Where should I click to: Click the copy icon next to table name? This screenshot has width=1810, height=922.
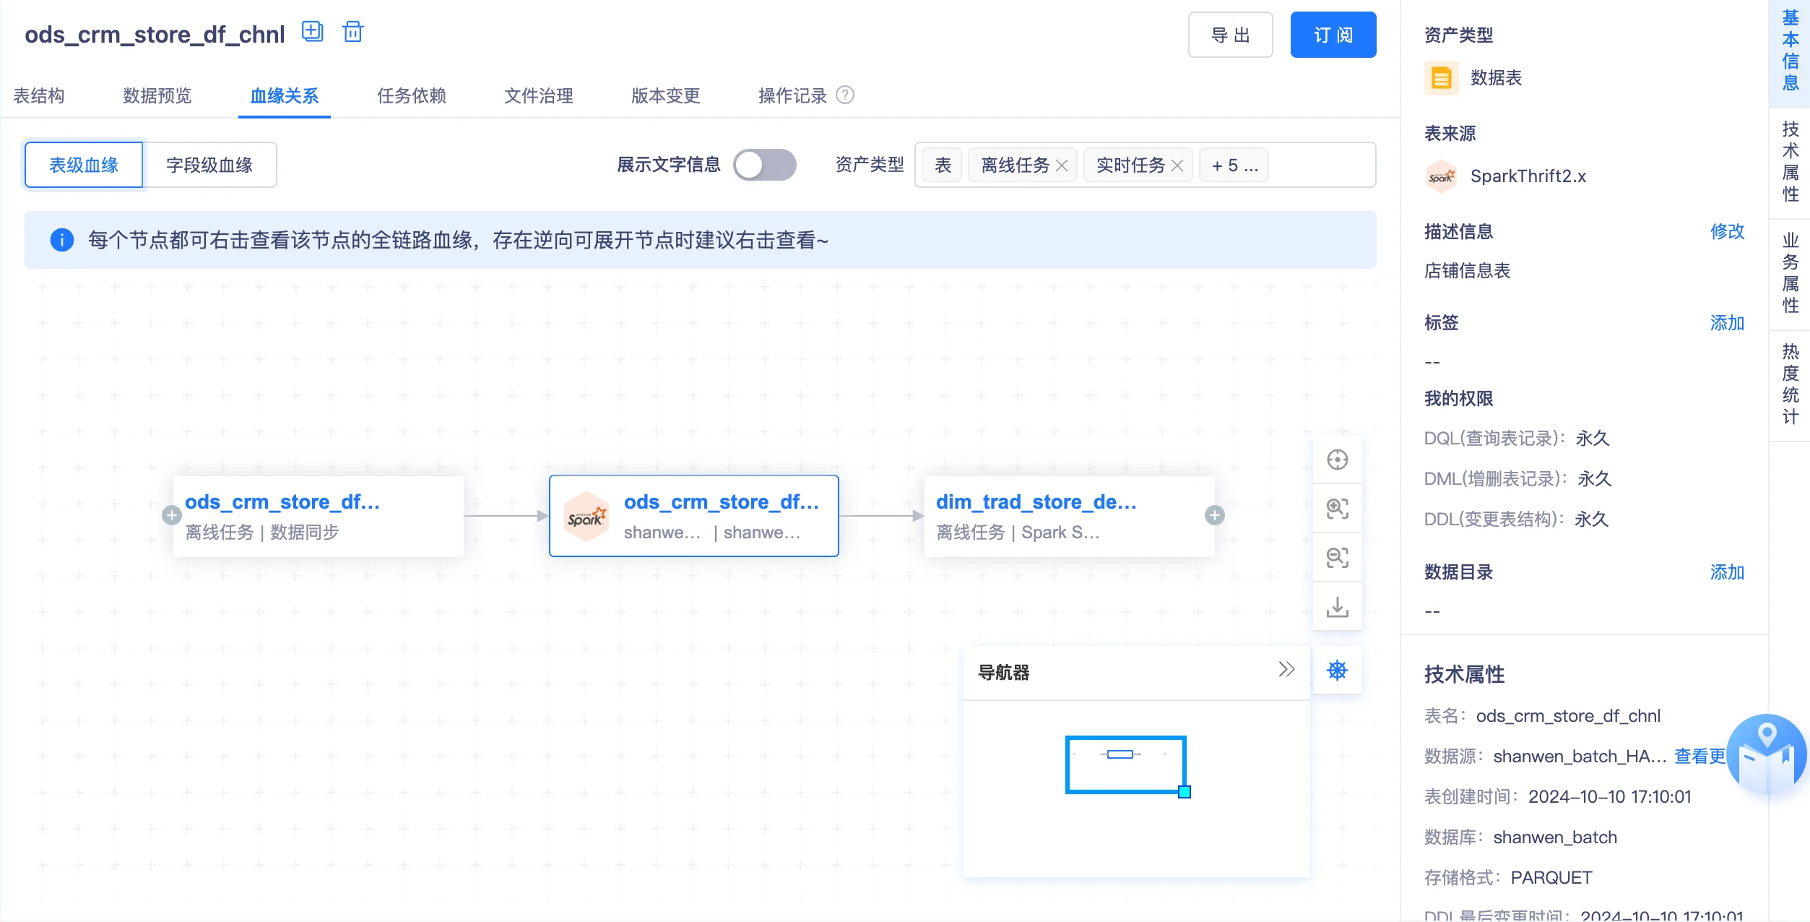click(312, 33)
